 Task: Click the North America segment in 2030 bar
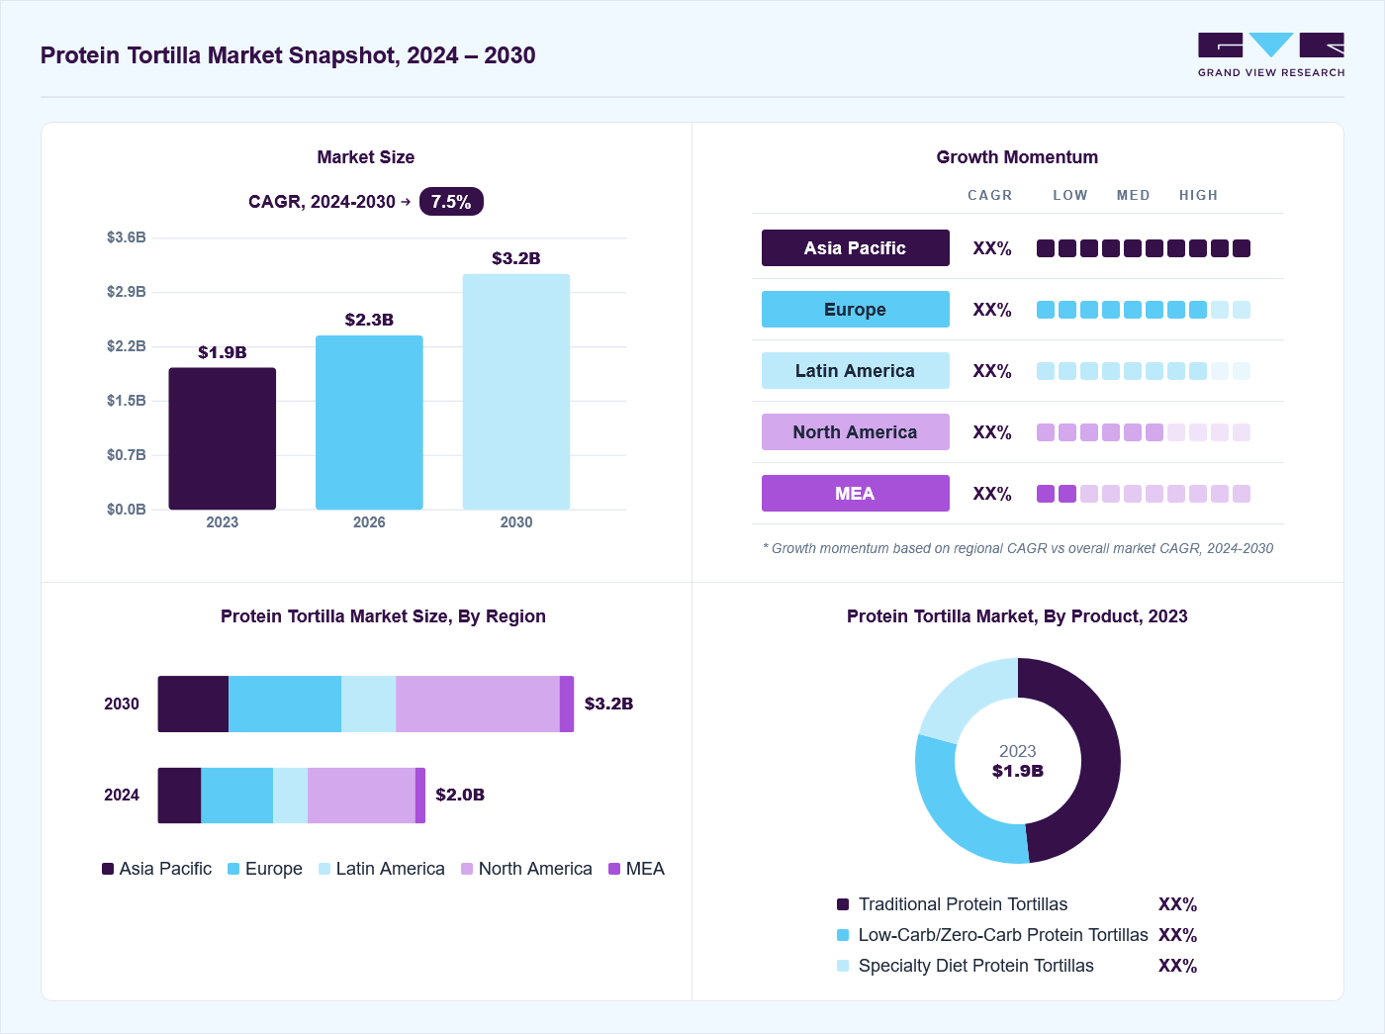pyautogui.click(x=478, y=705)
